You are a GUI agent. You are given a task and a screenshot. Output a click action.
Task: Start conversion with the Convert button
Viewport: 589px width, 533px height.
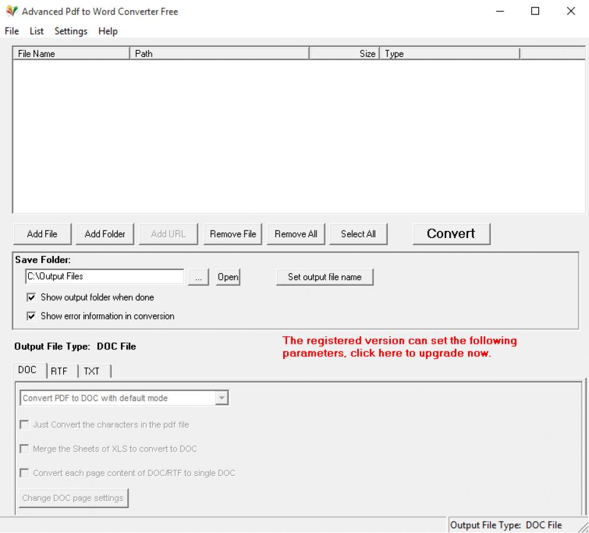[x=451, y=234]
